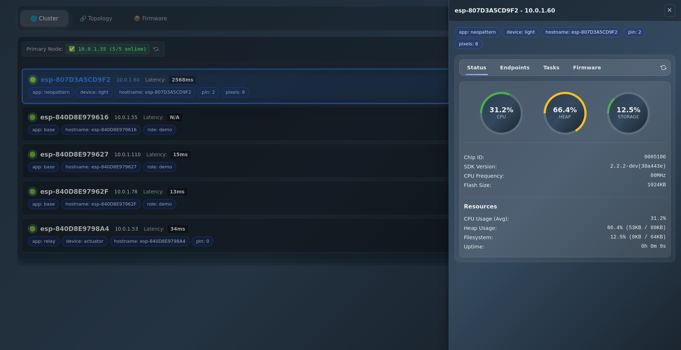Close the node details drawer
Image resolution: width=681 pixels, height=350 pixels.
669,10
